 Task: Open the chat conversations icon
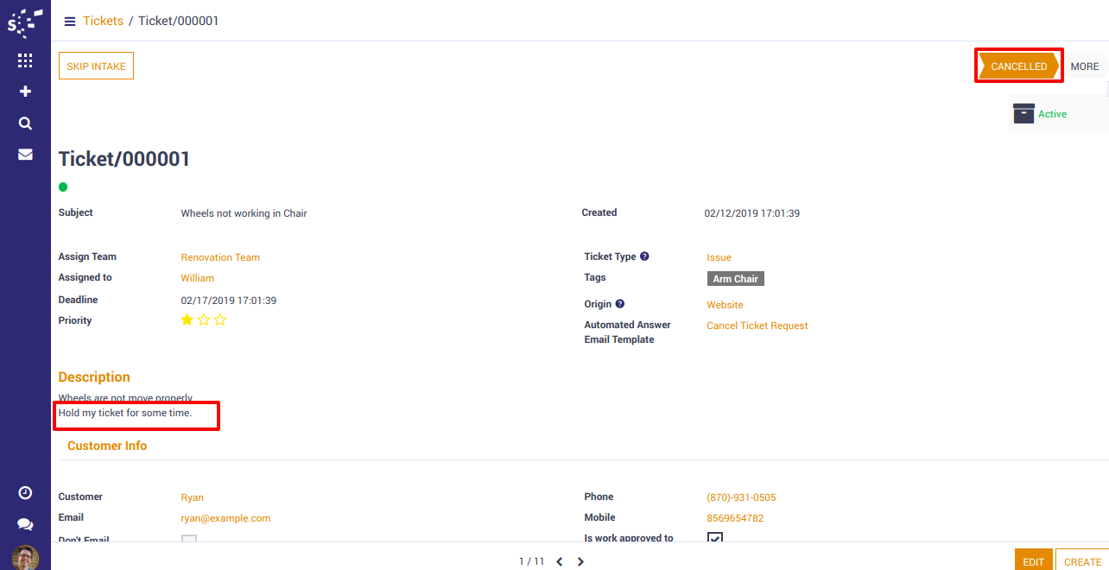[x=25, y=524]
